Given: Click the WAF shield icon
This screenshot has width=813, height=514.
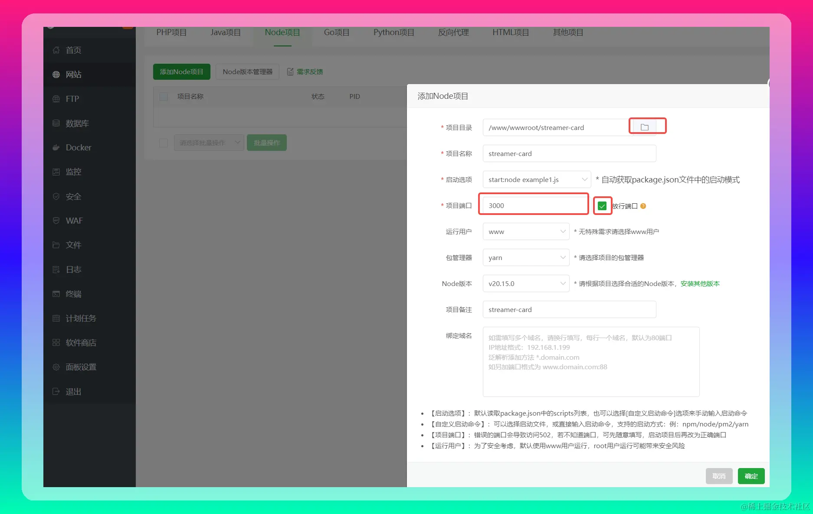Looking at the screenshot, I should coord(56,221).
